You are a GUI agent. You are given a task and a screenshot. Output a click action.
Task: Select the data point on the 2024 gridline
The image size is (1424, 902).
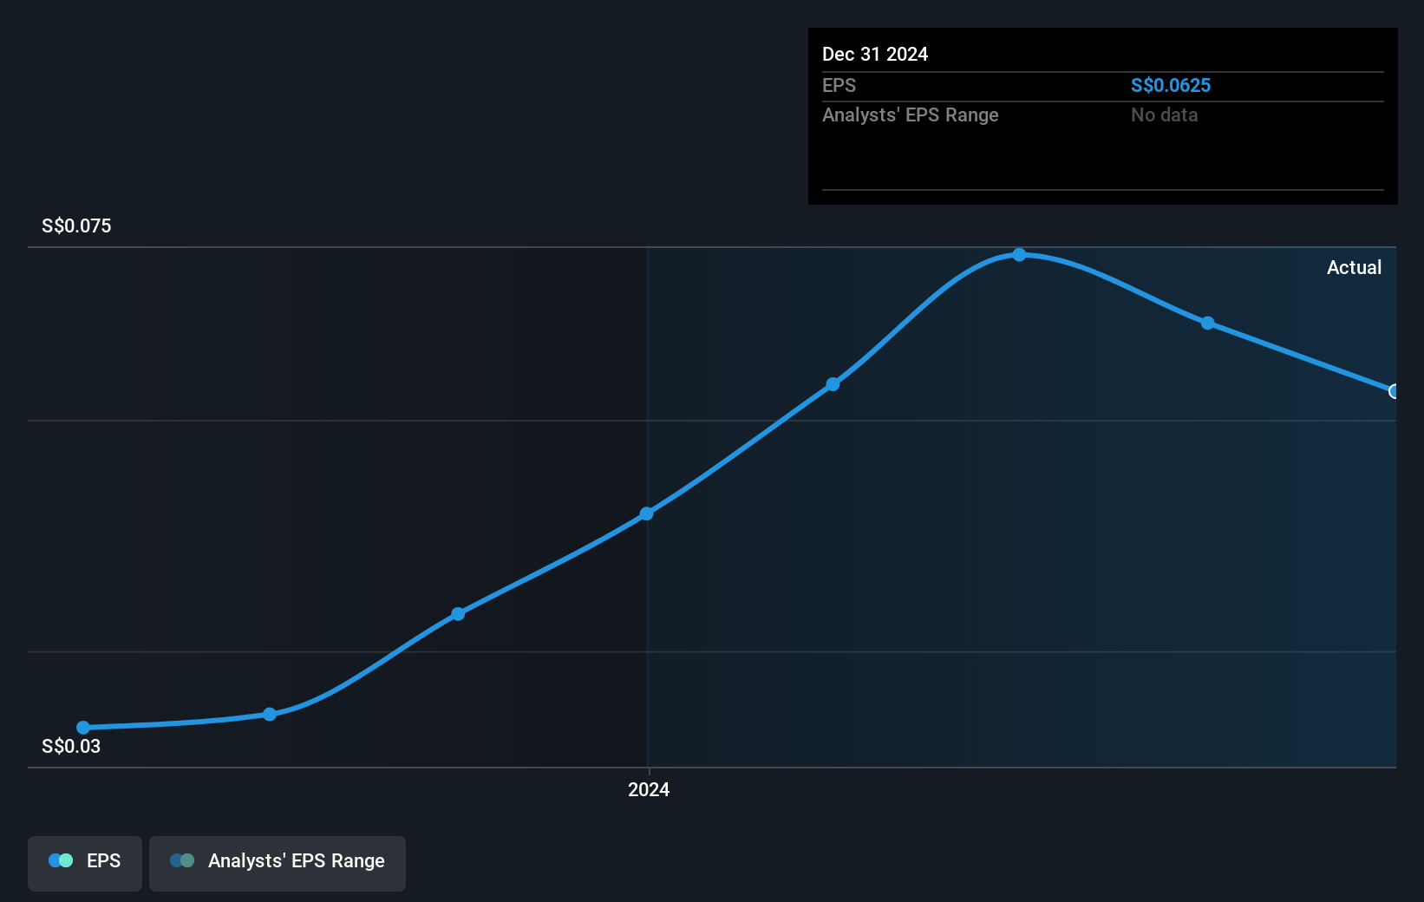[x=647, y=513]
